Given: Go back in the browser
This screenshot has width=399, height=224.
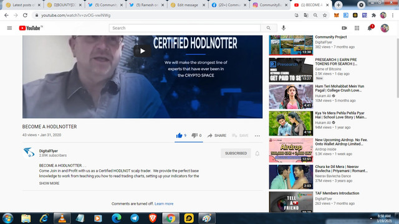Looking at the screenshot, I should [x=6, y=15].
